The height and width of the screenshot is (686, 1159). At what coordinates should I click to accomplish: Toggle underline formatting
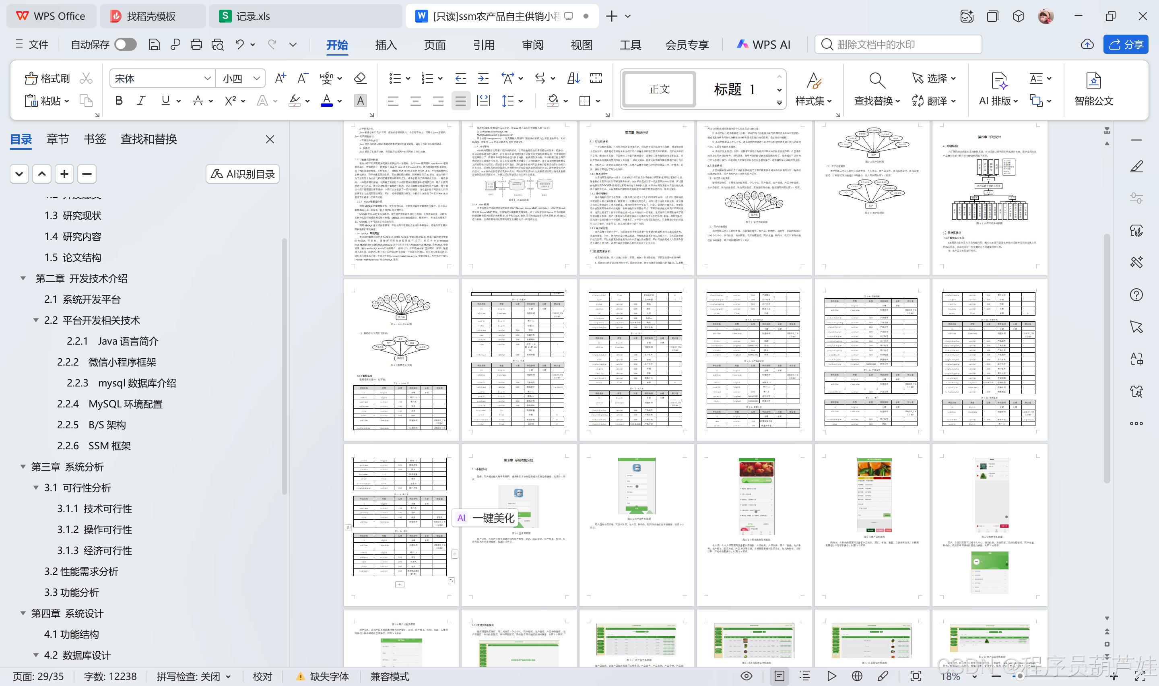point(166,100)
